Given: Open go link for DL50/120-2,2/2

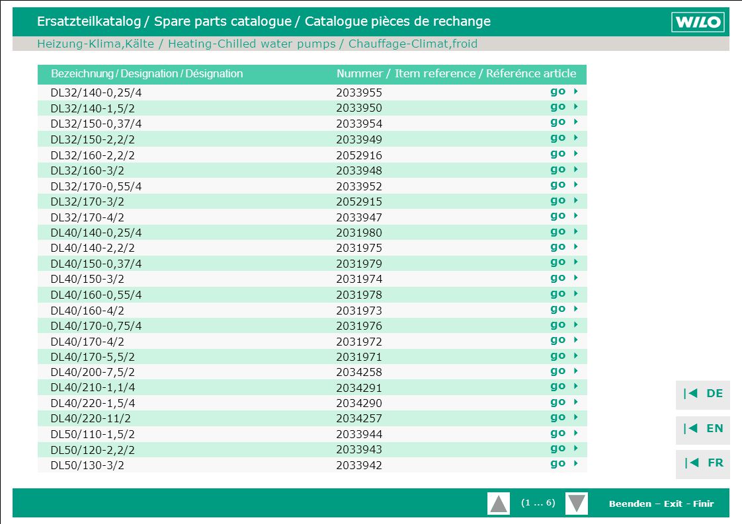Looking at the screenshot, I should (564, 448).
